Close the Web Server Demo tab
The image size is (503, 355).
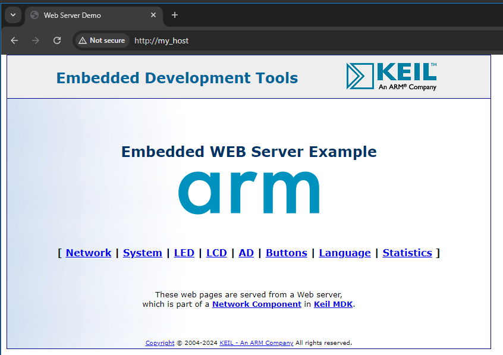153,15
